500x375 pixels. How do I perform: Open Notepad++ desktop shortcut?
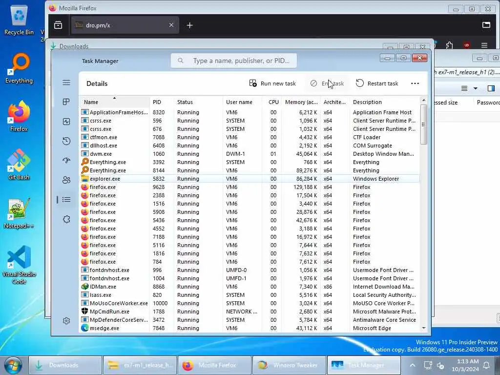pos(19,213)
